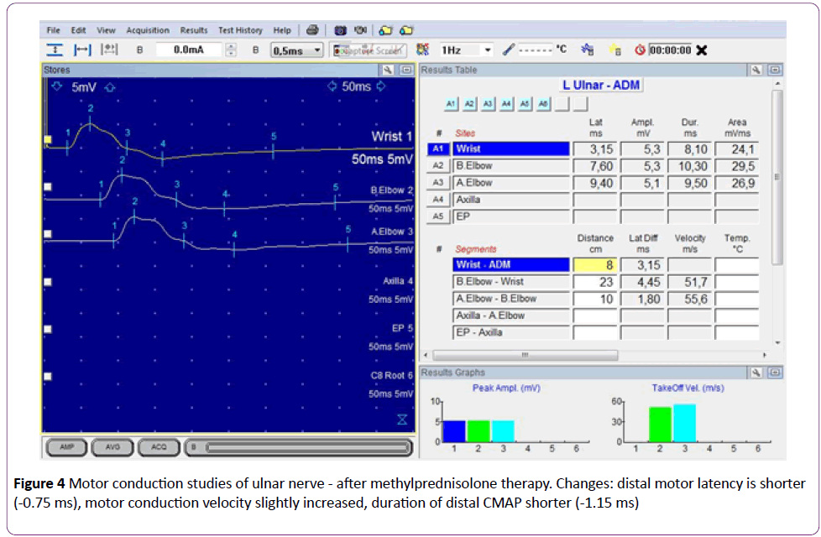Click the yellow star icon in toolbar
Image resolution: width=821 pixels, height=537 pixels.
616,50
